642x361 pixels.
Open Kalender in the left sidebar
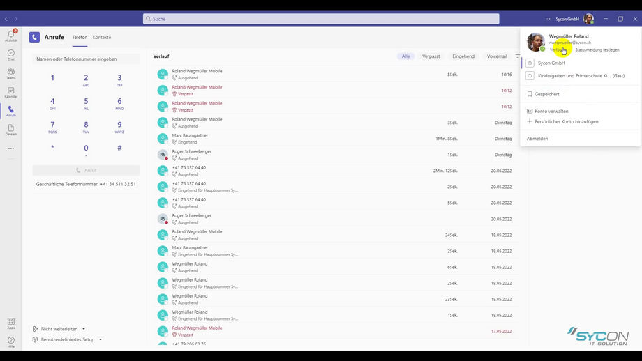tap(11, 93)
